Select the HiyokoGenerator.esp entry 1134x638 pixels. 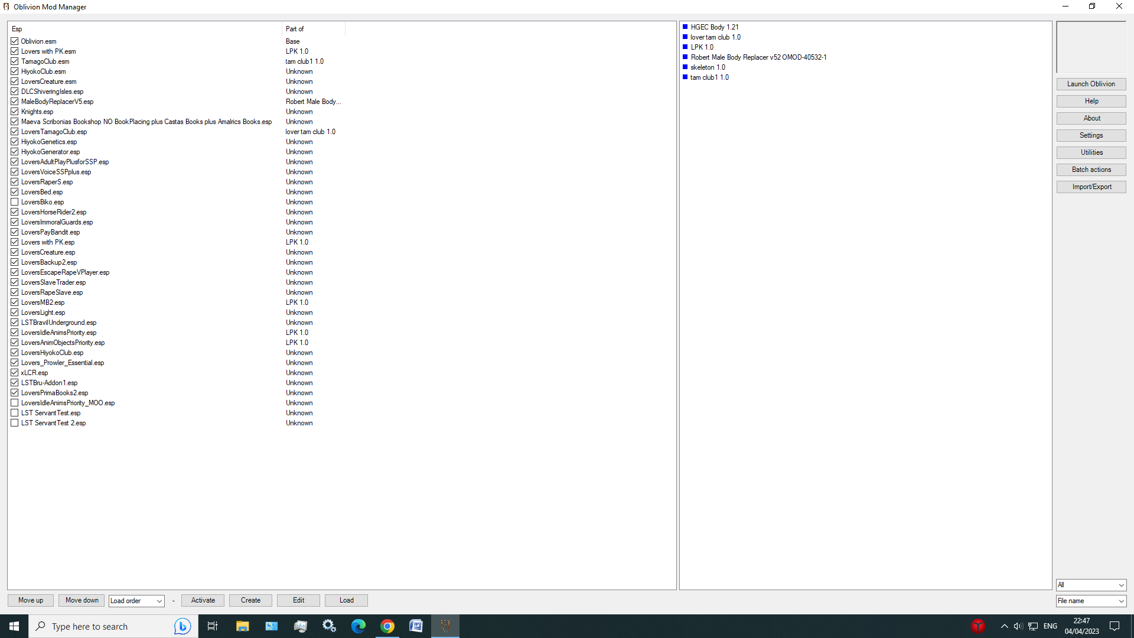coord(50,152)
